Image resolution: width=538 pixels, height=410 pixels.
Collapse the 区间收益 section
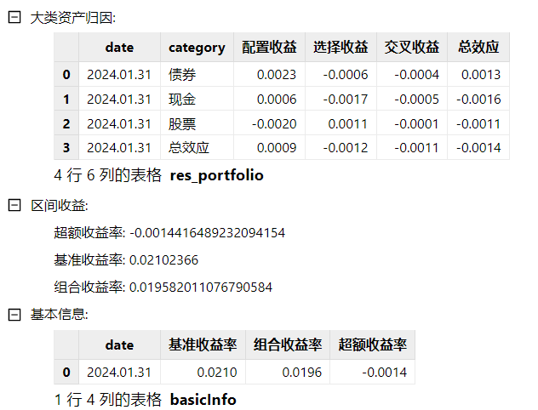pyautogui.click(x=14, y=205)
